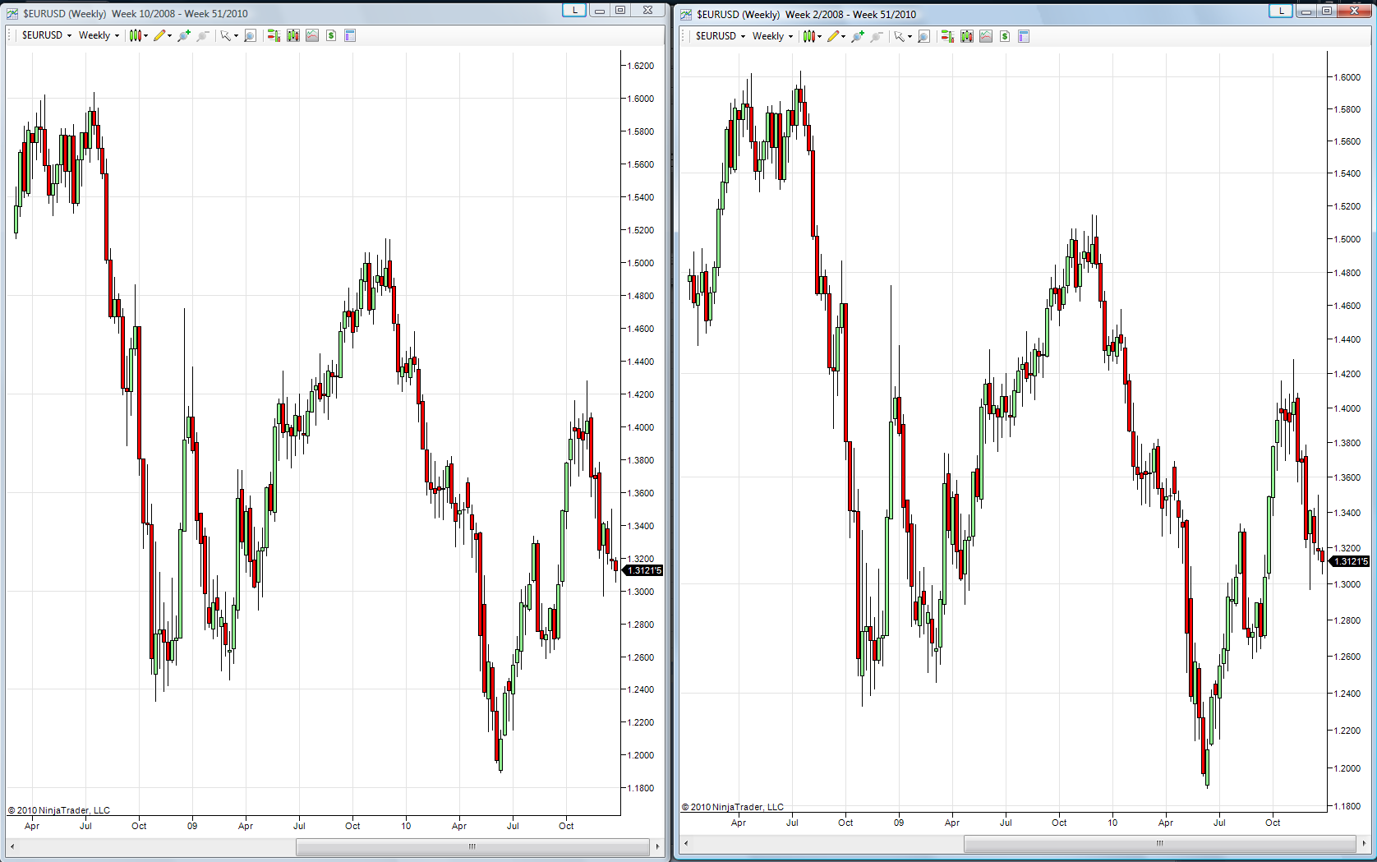Click the 1.6200 price axis label
1377x862 pixels.
pos(640,66)
